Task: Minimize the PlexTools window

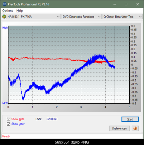Action: [115, 4]
